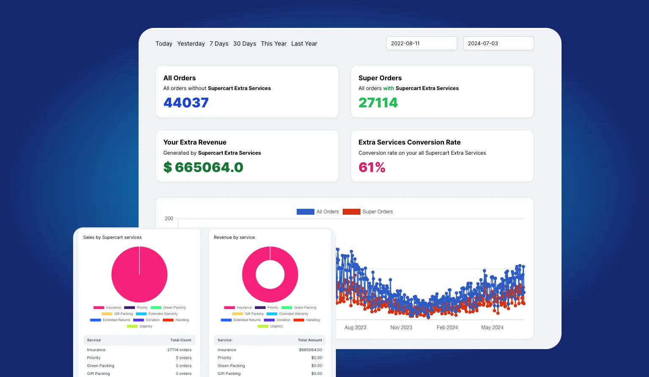Toggle the red Super Orders chart legend

coord(368,212)
